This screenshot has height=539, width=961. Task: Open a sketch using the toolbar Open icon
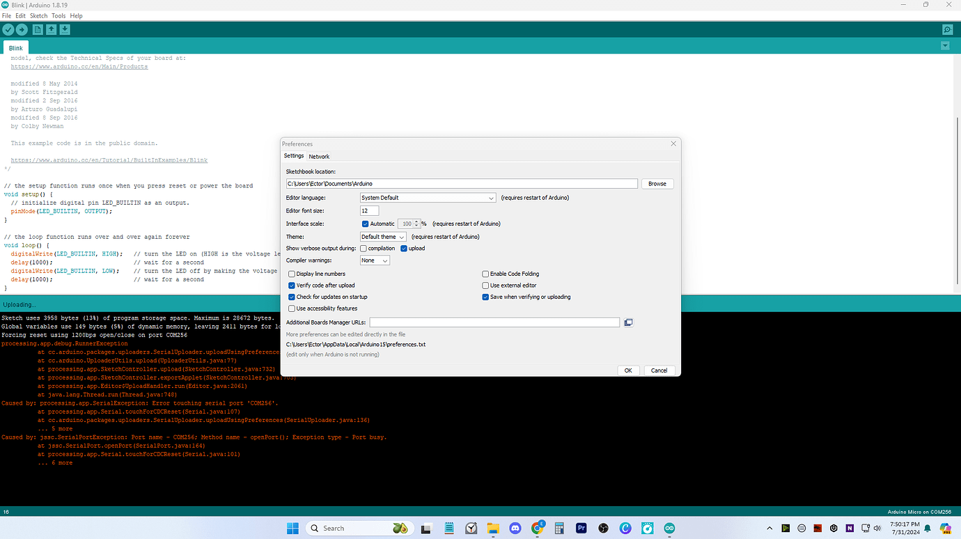point(52,29)
